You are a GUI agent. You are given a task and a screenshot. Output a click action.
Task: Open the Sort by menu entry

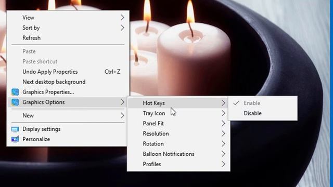coord(68,28)
